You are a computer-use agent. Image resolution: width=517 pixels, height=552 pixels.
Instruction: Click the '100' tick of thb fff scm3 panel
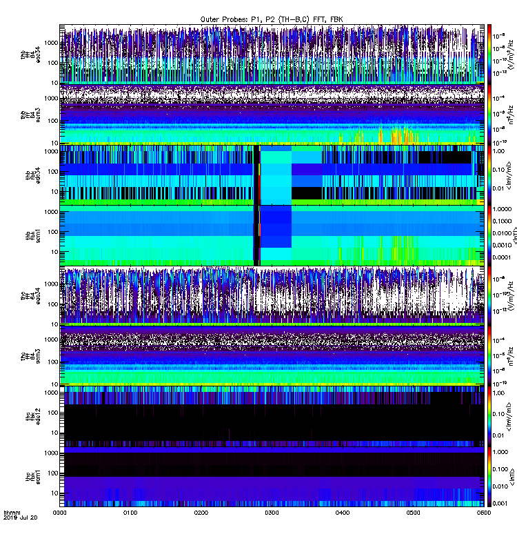click(x=53, y=121)
